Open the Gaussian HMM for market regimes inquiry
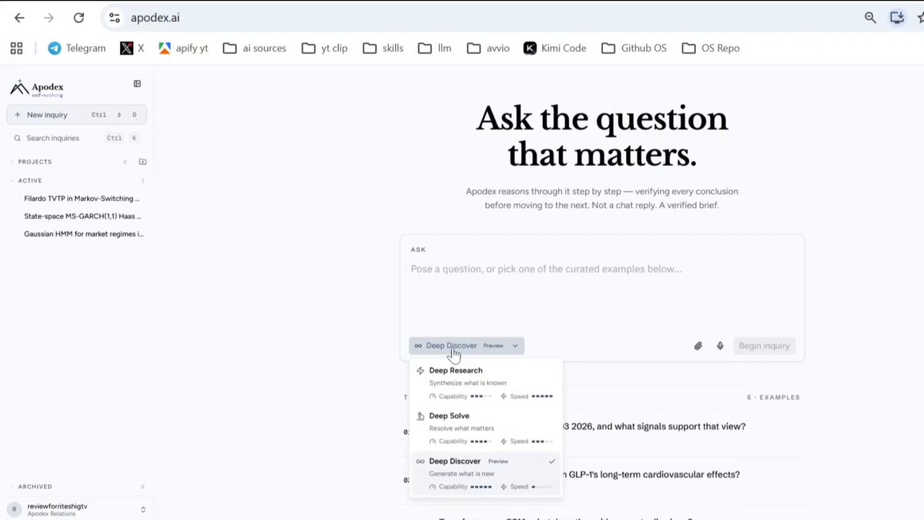The width and height of the screenshot is (924, 520). [84, 233]
